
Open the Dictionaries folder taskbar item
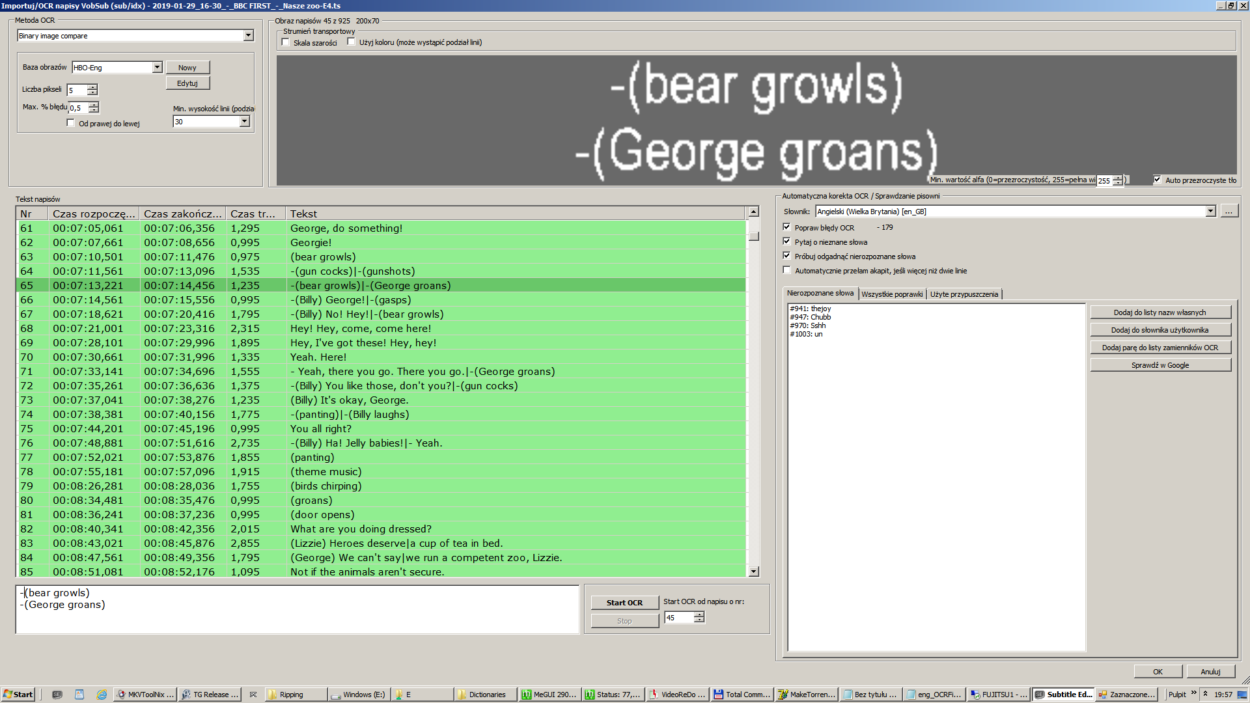click(486, 695)
